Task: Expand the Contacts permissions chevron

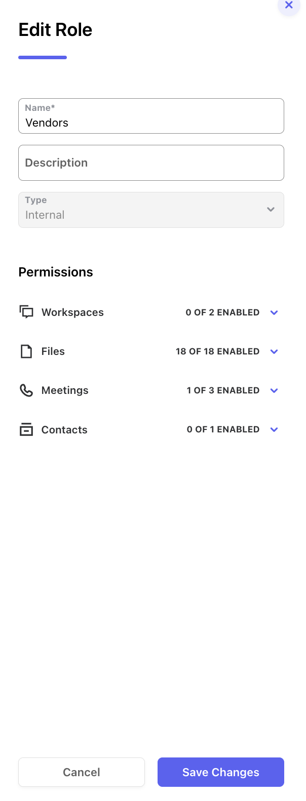Action: (274, 429)
